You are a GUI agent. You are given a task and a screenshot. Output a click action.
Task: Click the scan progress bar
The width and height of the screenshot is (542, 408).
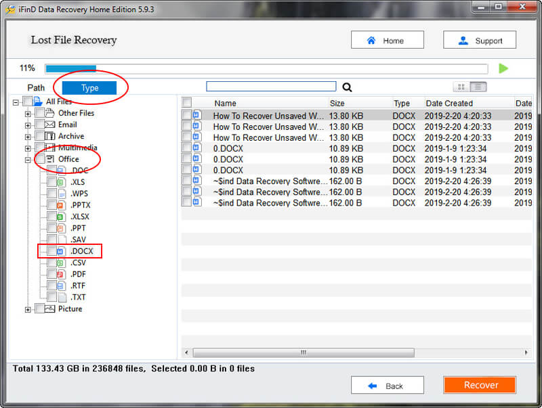click(x=266, y=69)
